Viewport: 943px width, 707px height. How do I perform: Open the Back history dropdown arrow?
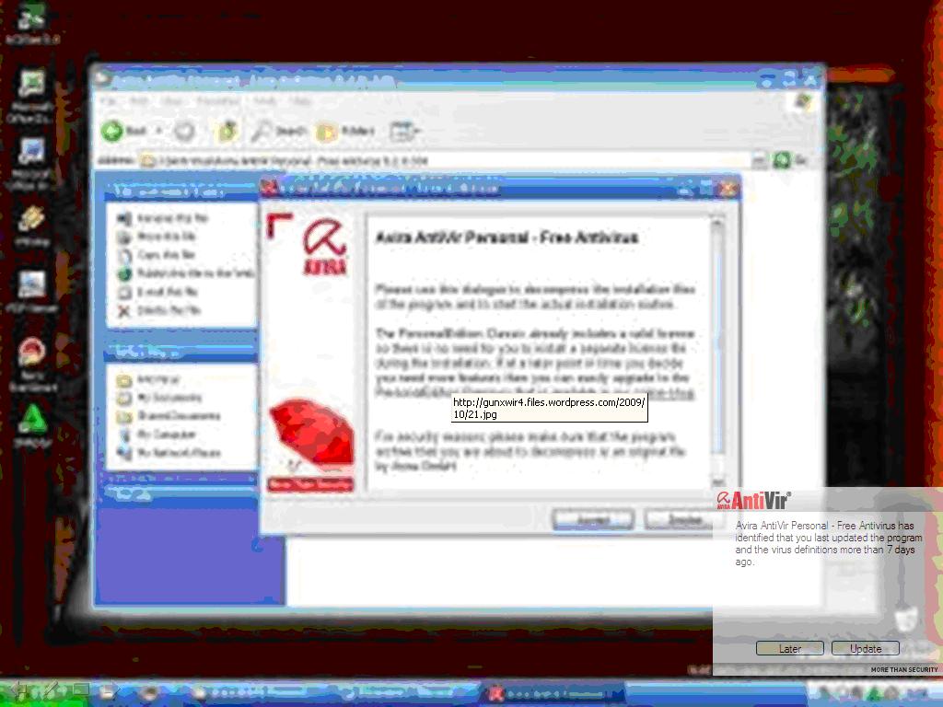point(159,131)
